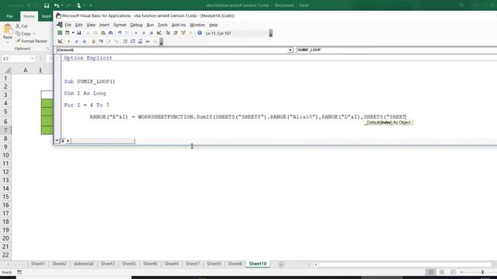
Task: Click Run Sub icon in standard toolbar
Action: (x=136, y=33)
